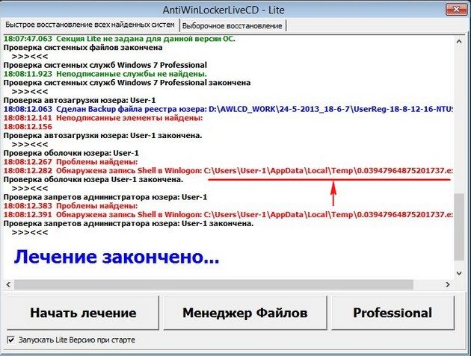471x356 pixels.
Task: Select line 'Проверка запретов администратора юзера: User-1'
Action: pos(105,197)
